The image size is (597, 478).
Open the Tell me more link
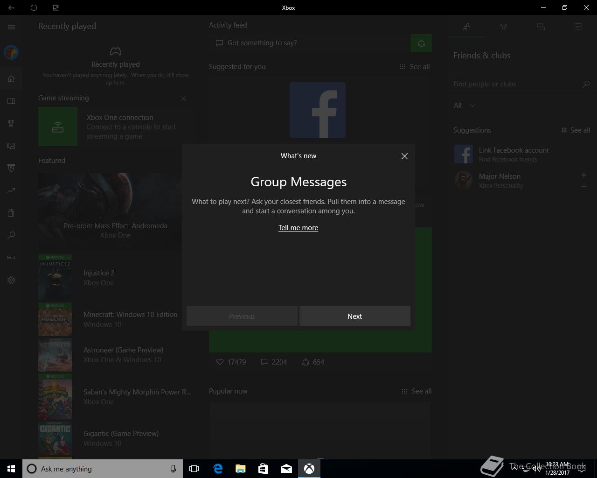tap(298, 228)
